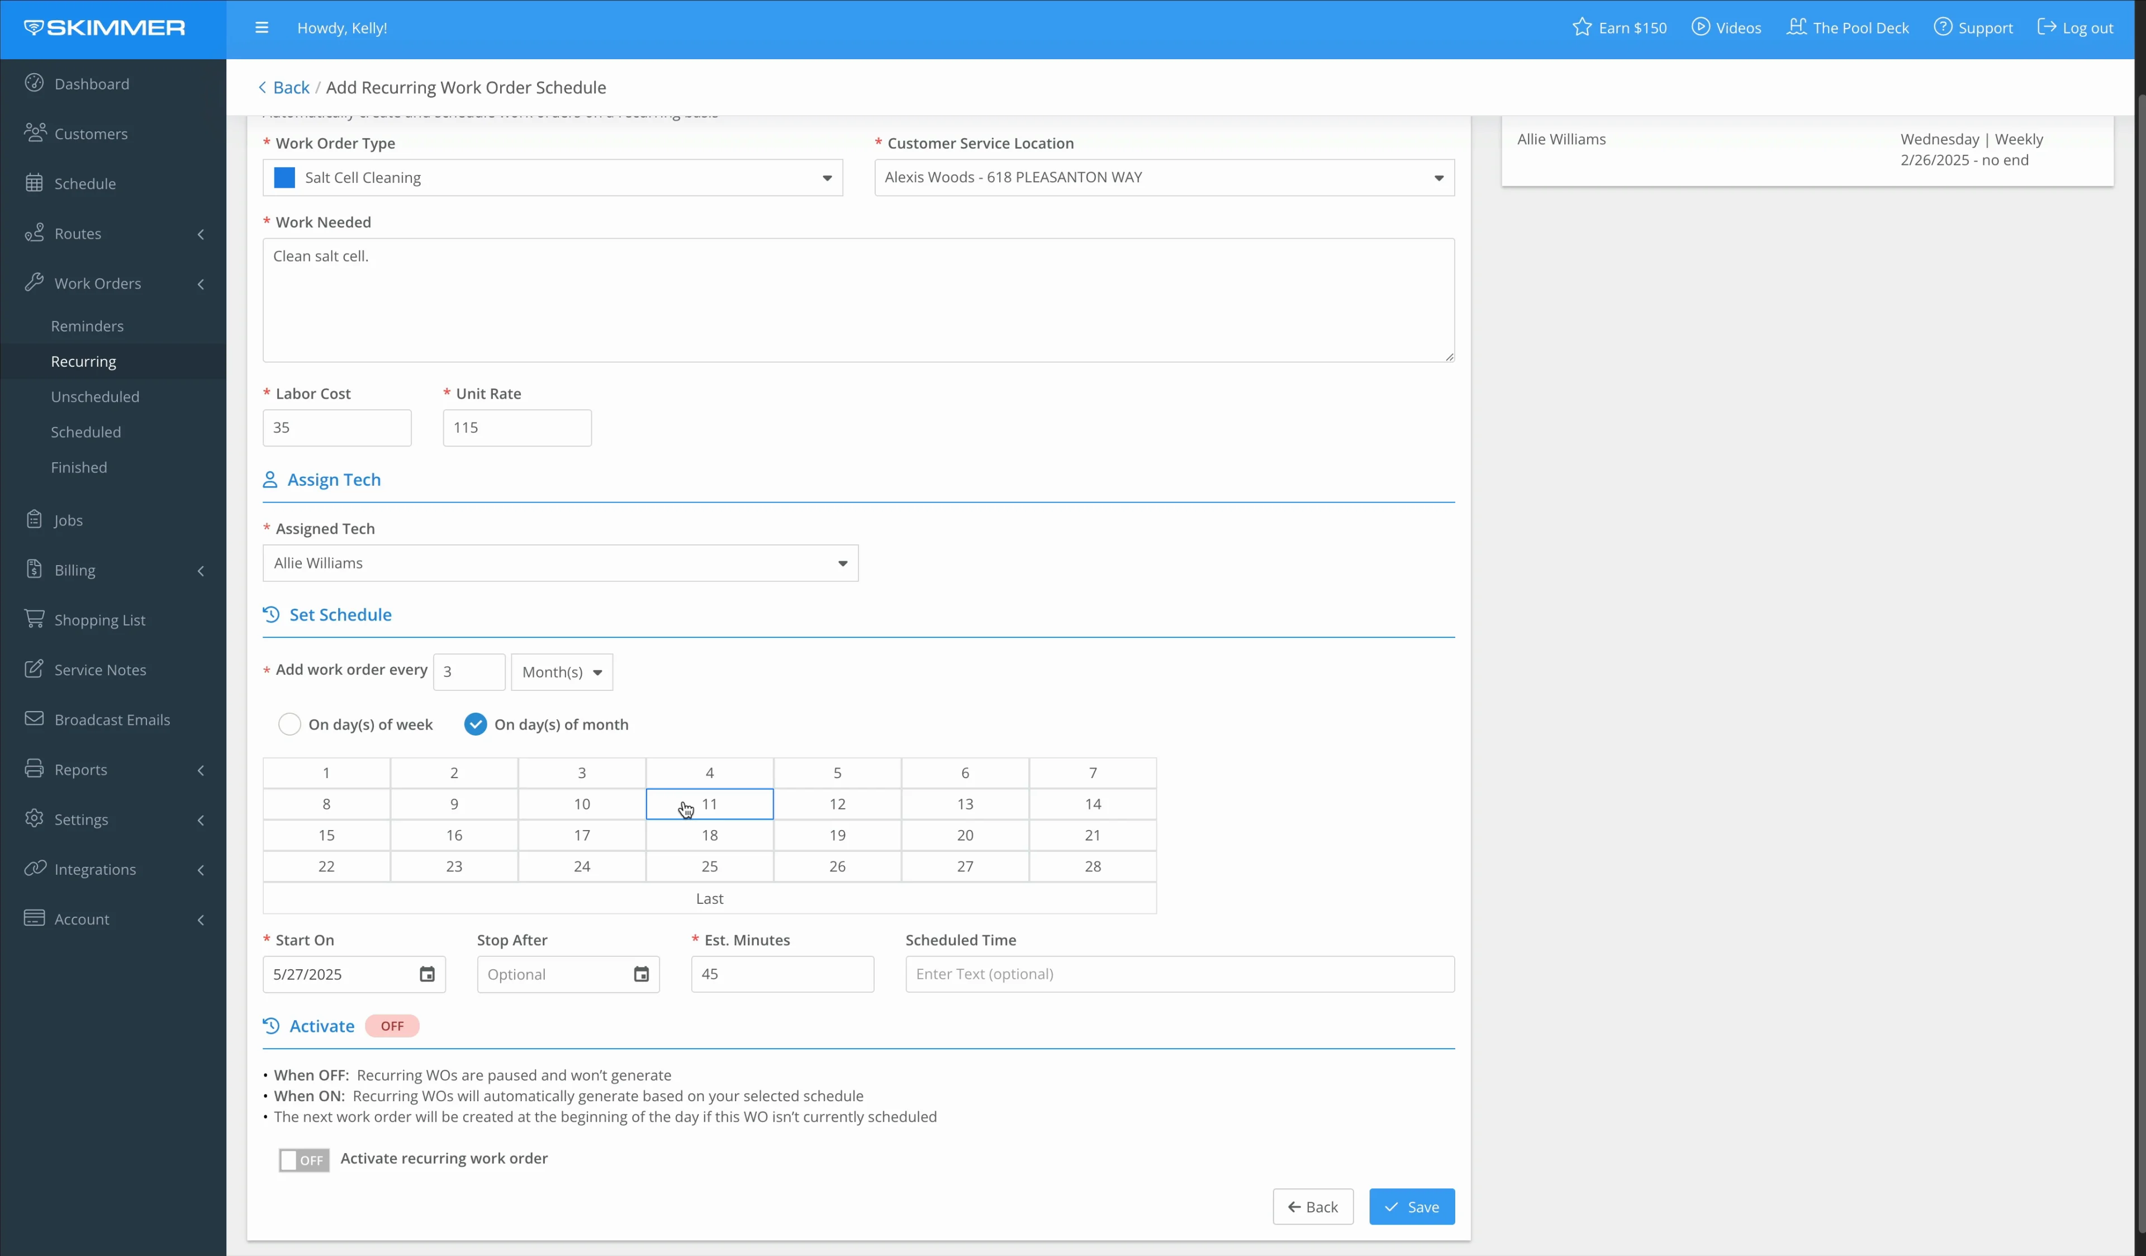This screenshot has width=2146, height=1256.
Task: Open The Pool Deck icon
Action: [1796, 27]
